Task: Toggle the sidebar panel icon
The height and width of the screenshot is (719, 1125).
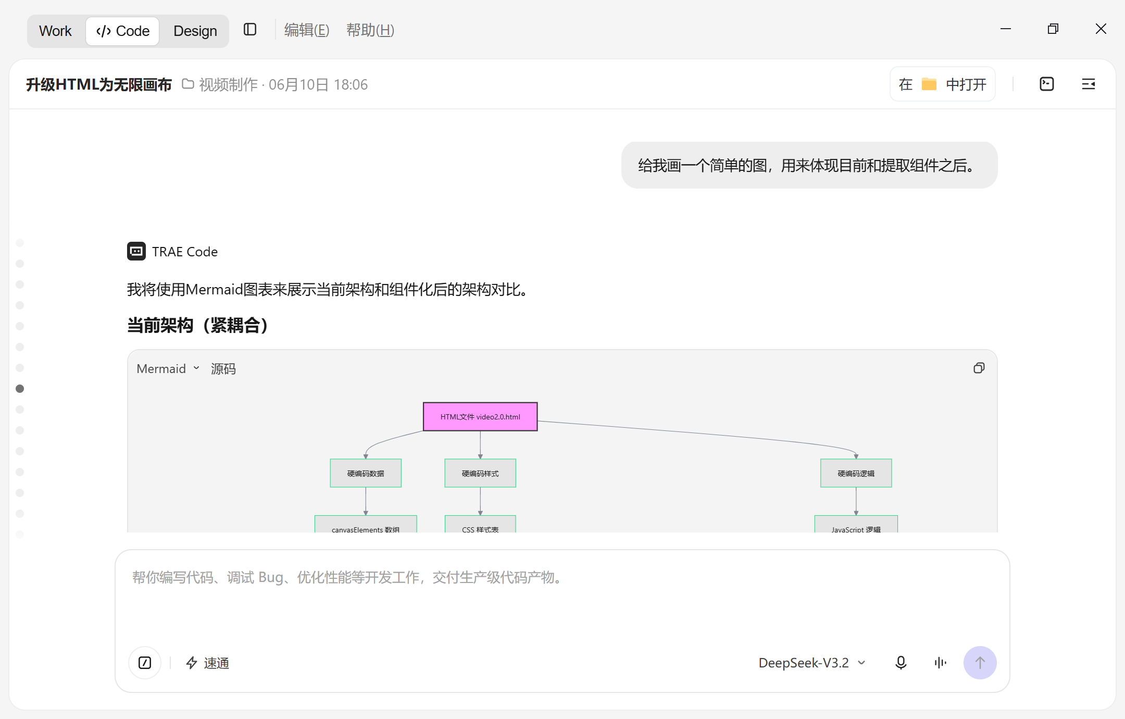Action: pos(250,30)
